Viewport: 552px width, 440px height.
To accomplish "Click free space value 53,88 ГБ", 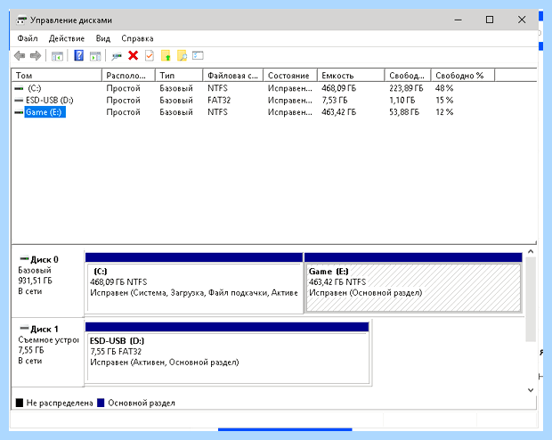I will (404, 112).
